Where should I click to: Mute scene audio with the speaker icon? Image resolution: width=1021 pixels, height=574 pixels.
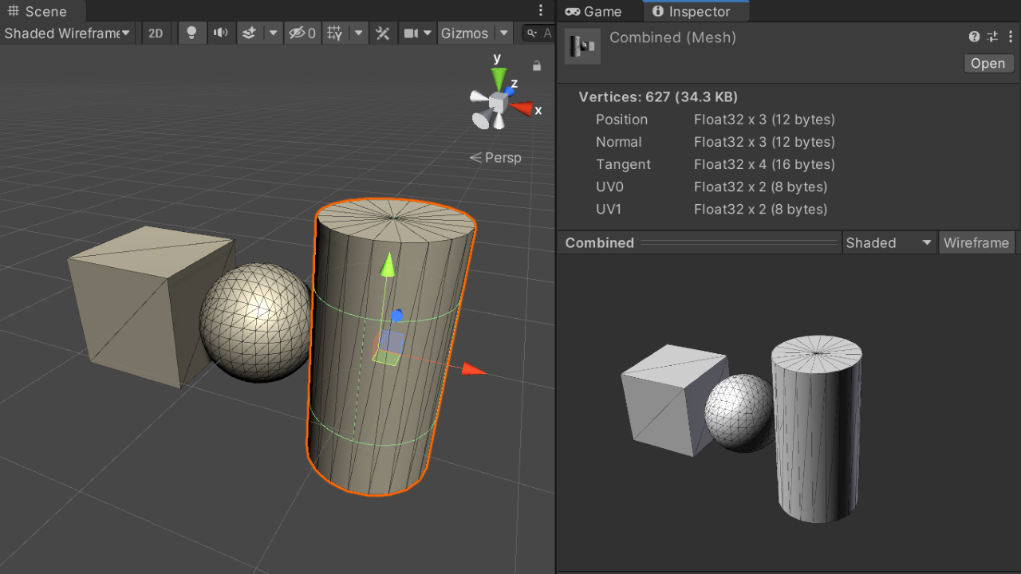[x=220, y=33]
